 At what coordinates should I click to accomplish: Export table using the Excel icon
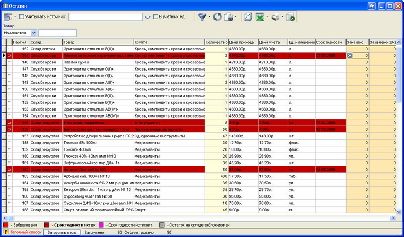(260, 17)
